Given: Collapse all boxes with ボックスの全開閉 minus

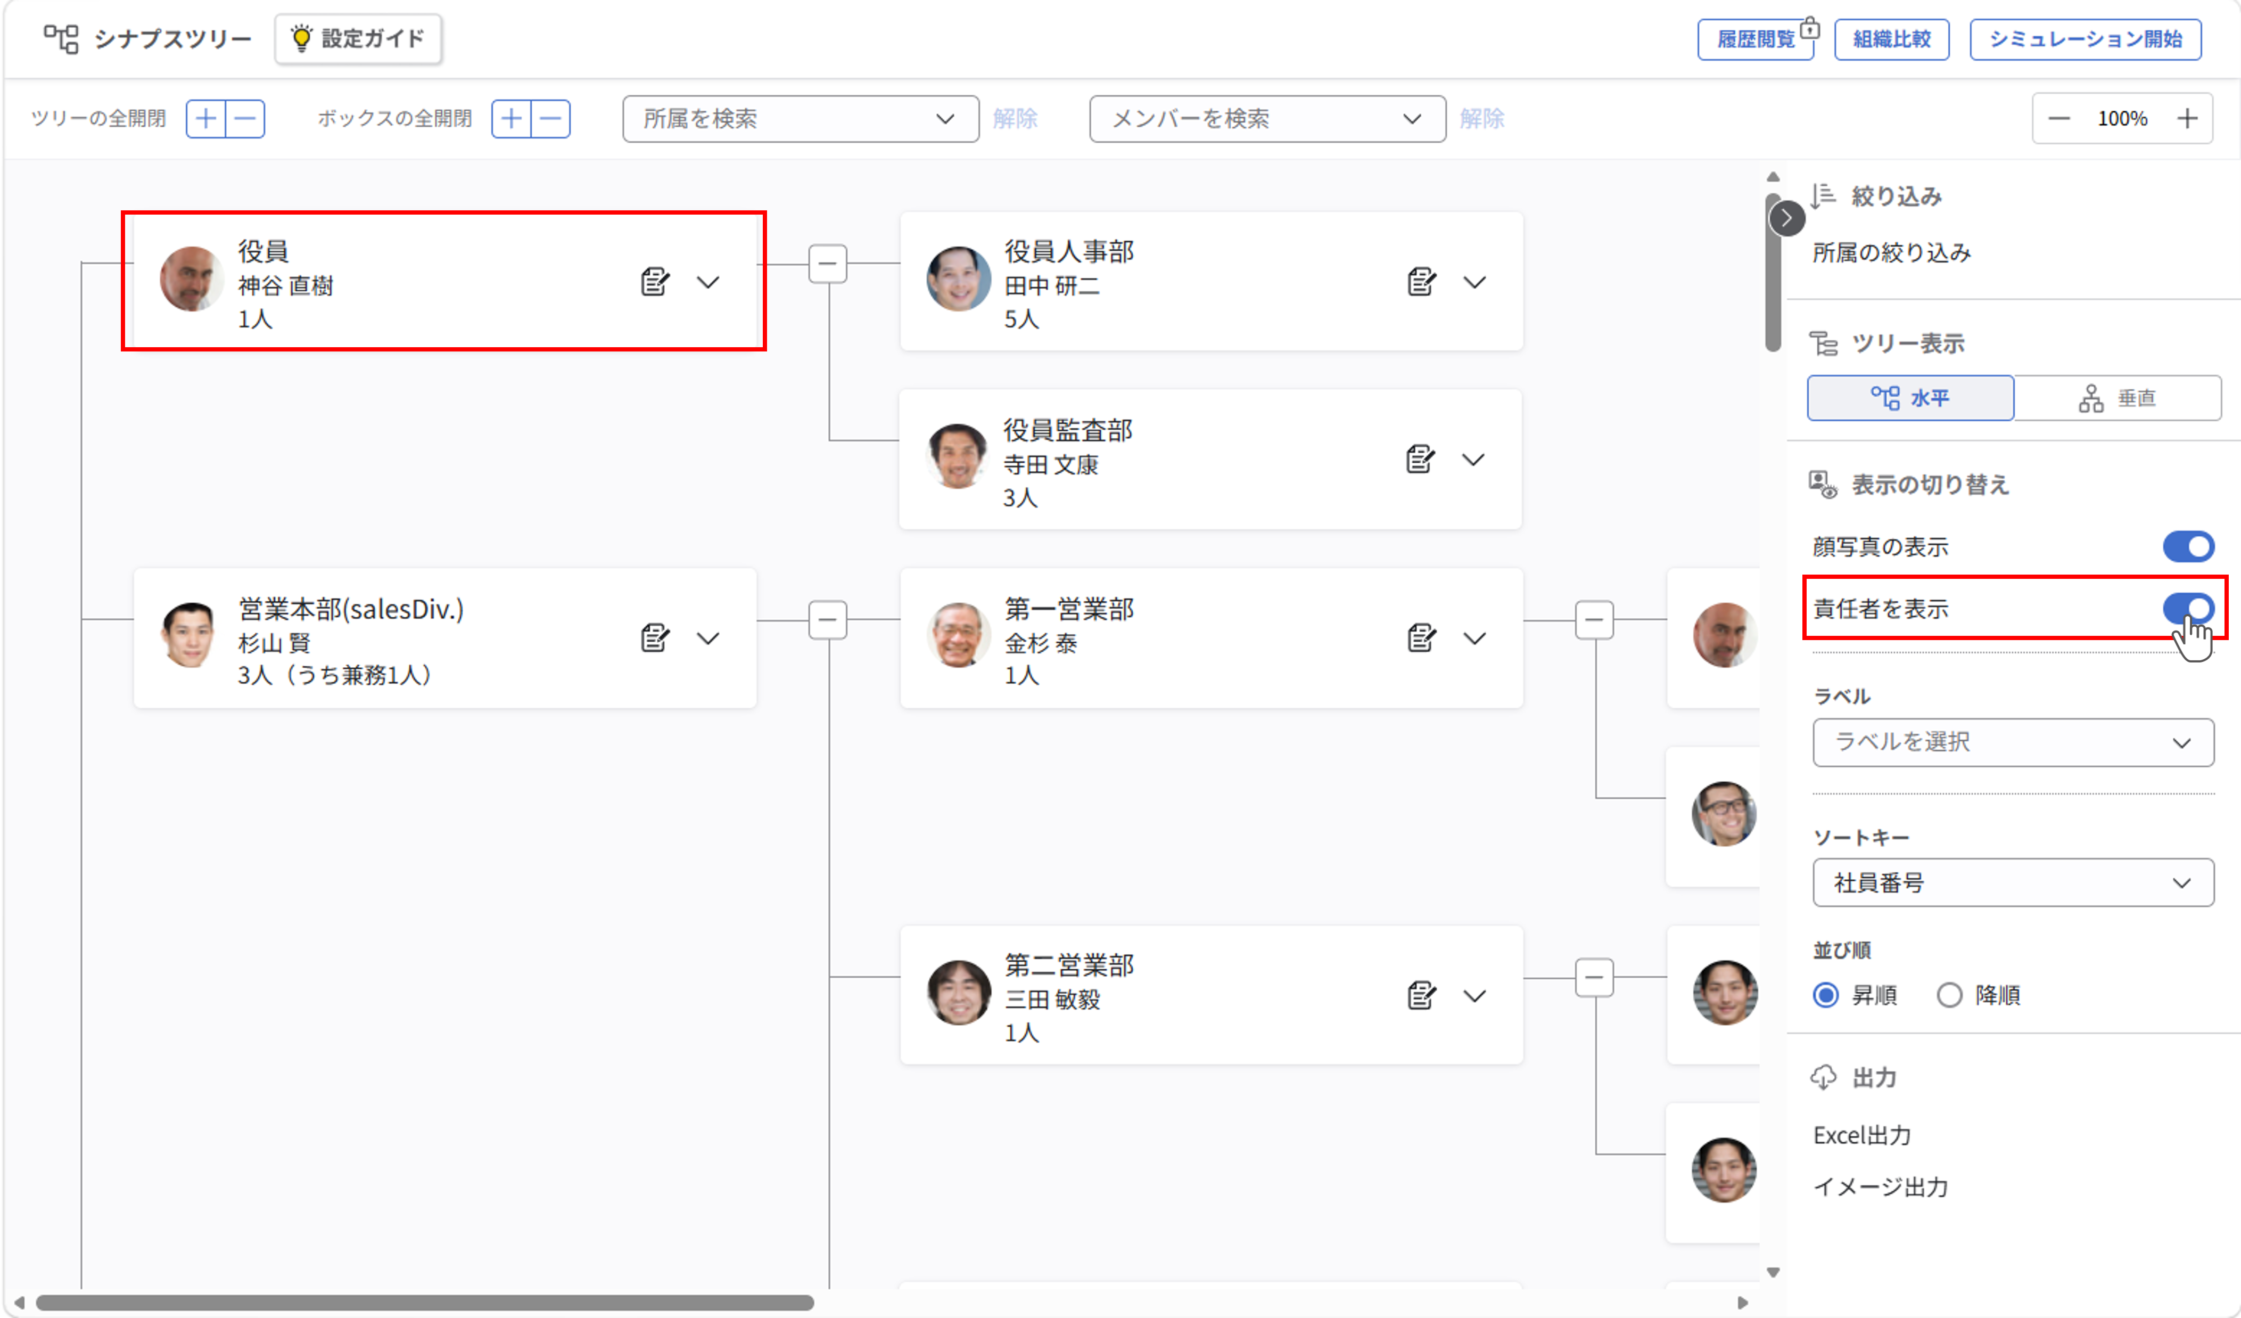Looking at the screenshot, I should click(550, 118).
